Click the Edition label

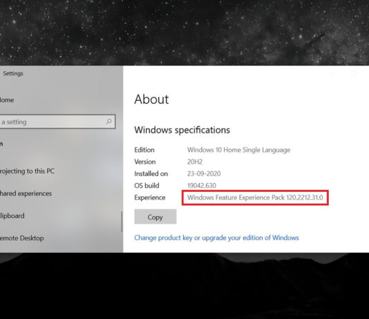144,150
